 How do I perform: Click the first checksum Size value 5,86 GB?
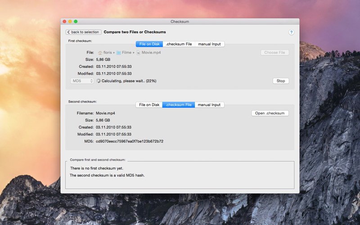[103, 59]
